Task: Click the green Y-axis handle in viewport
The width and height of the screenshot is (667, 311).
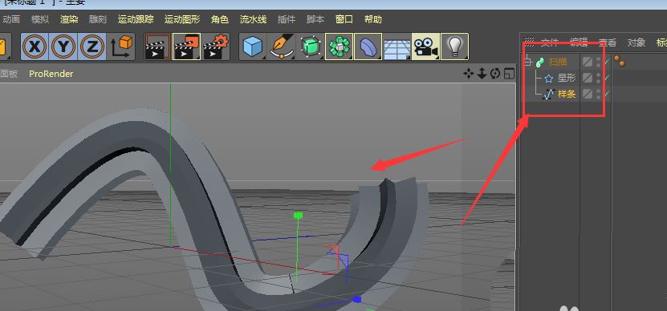Action: click(x=299, y=216)
